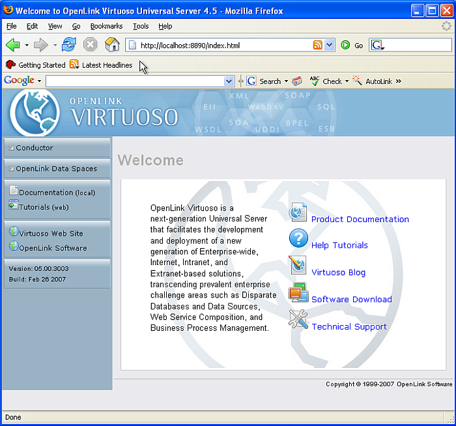Viewport: 456px width, 426px height.
Task: Open the Go menu
Action: pyautogui.click(x=76, y=26)
